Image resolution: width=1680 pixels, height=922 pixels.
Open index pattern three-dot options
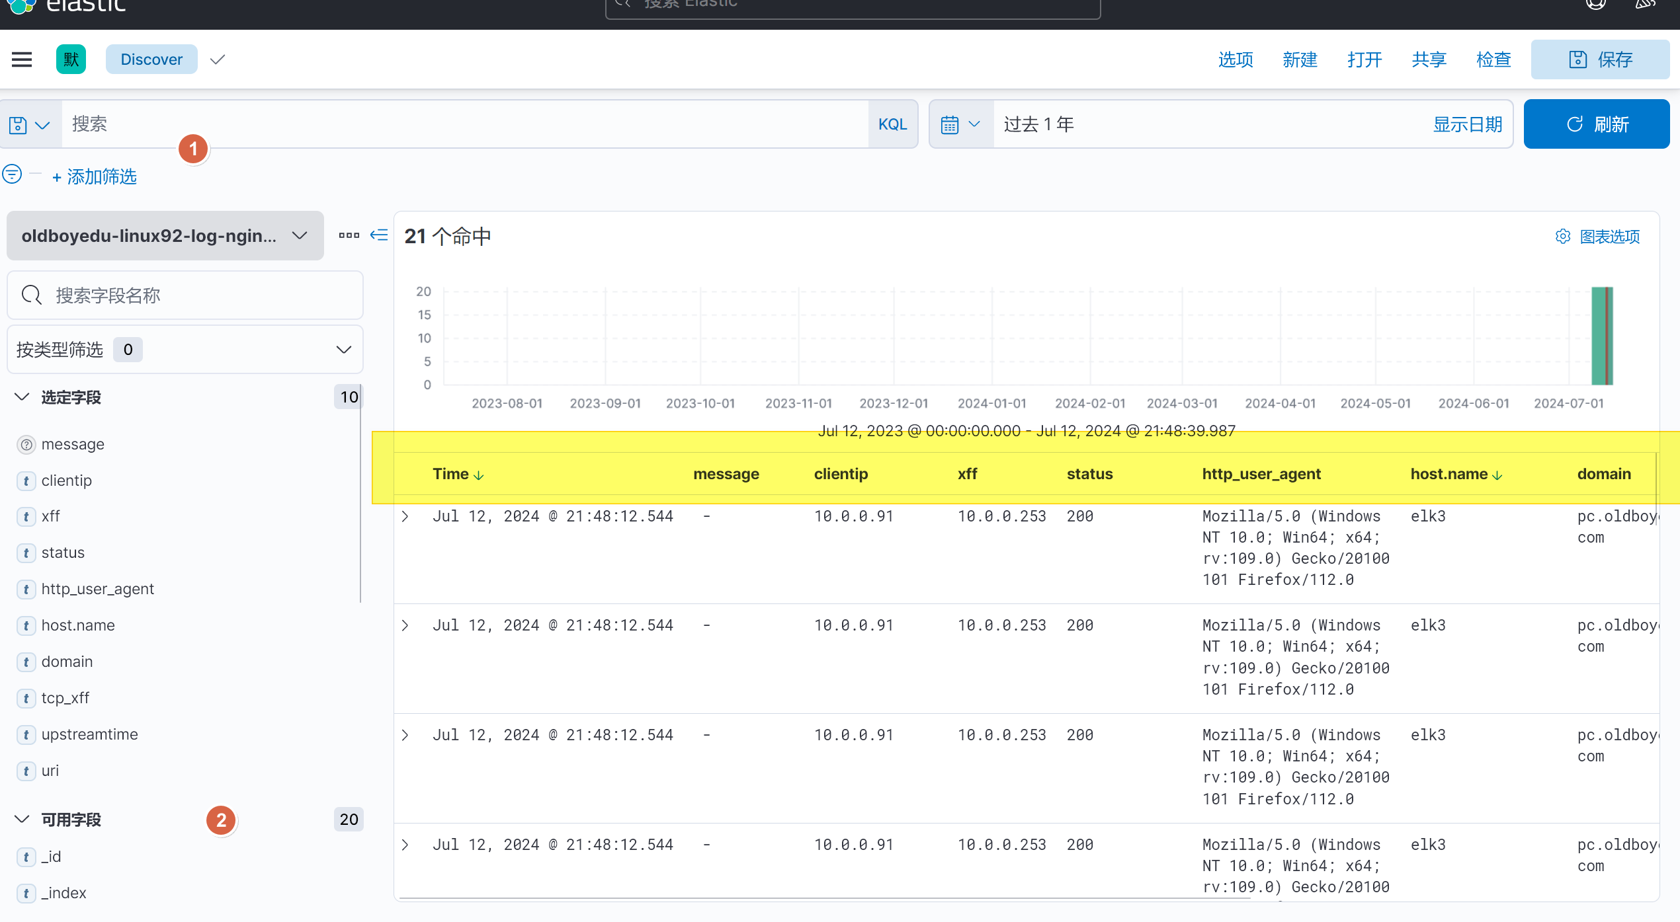point(349,235)
